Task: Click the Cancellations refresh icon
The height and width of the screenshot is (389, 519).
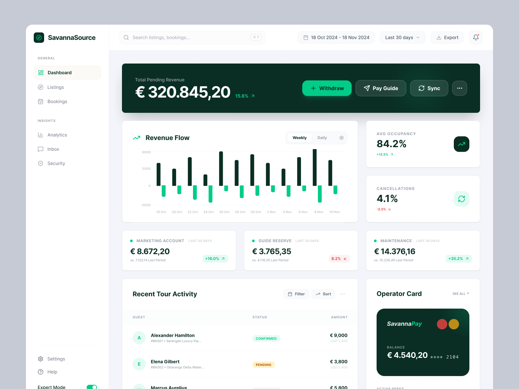Action: click(x=462, y=199)
